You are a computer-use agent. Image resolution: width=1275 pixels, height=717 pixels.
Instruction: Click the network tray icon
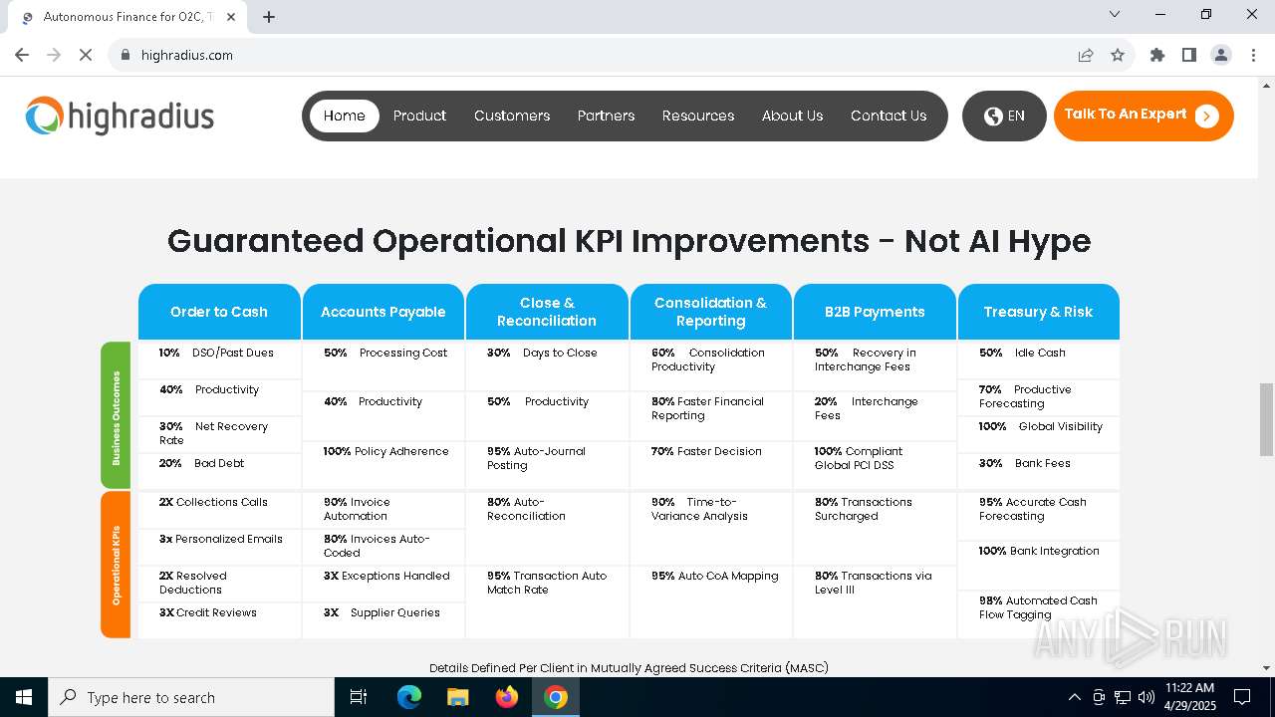(x=1123, y=697)
